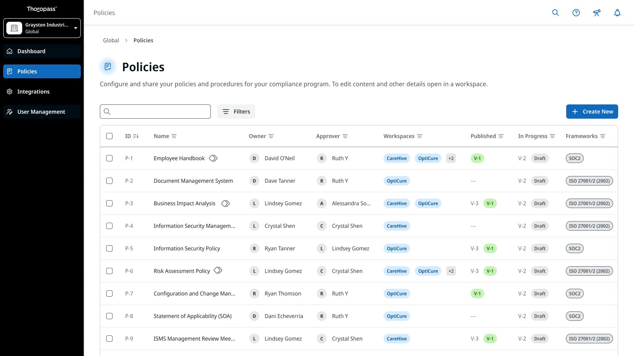Click the telescope icon in the header
Screen dimensions: 634x356
click(597, 13)
